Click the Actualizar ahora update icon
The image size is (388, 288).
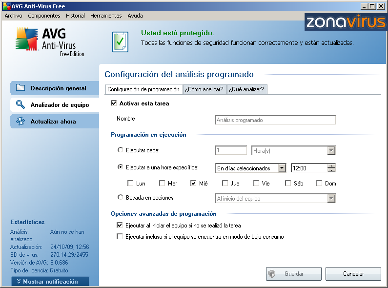tap(20, 121)
